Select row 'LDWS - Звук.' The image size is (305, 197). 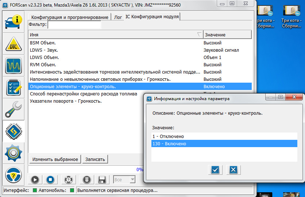[x=140, y=50]
